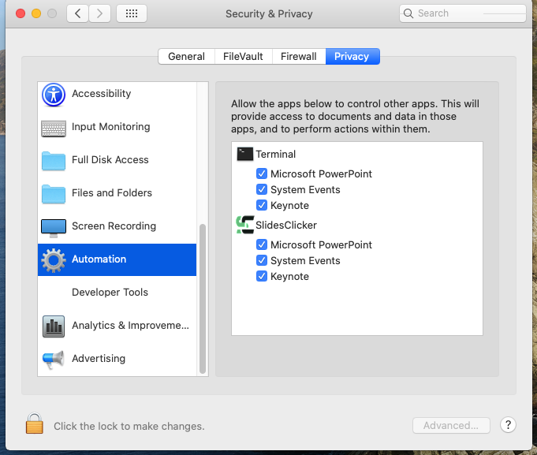Go back with the left chevron button
Screen dimensions: 537x455
click(x=78, y=13)
